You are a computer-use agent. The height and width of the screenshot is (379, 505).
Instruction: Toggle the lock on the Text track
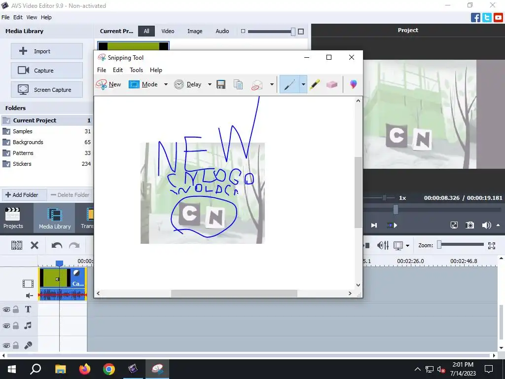(16, 309)
